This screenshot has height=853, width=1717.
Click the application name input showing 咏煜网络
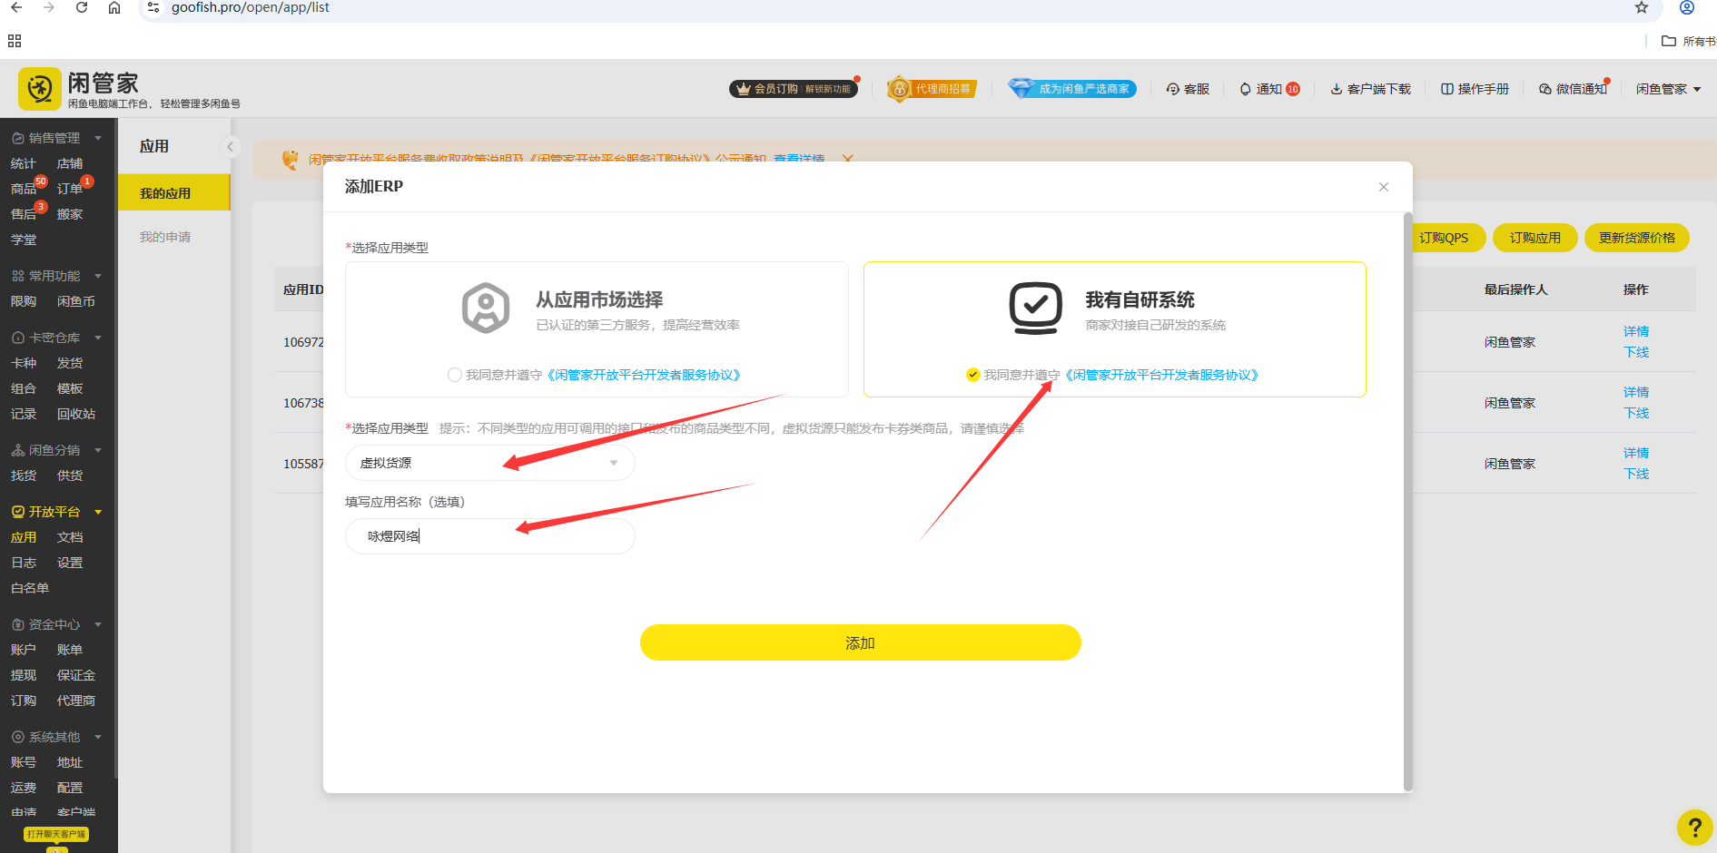click(489, 535)
